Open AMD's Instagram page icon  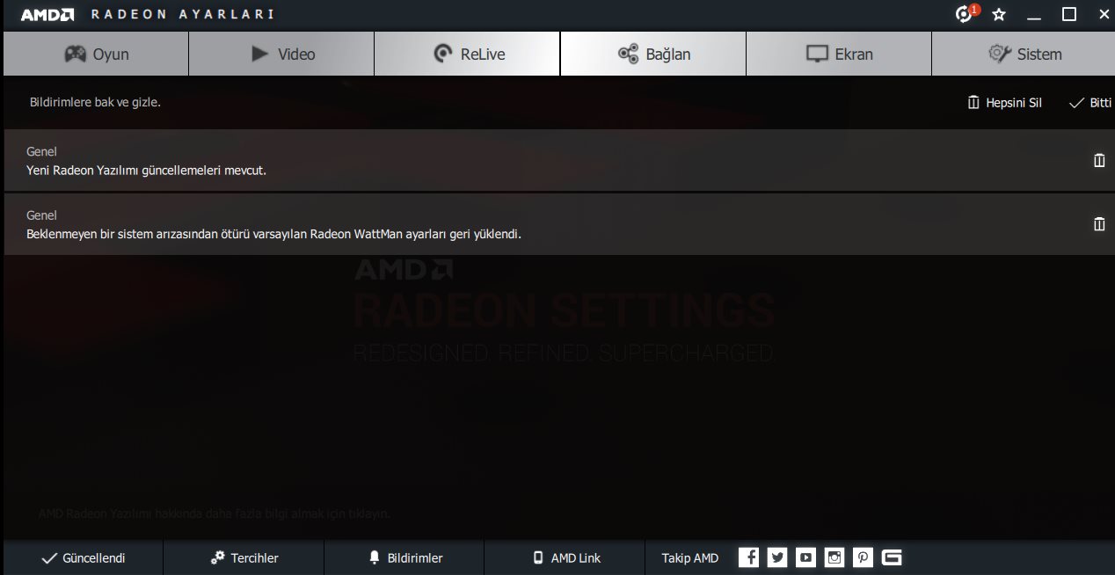834,557
